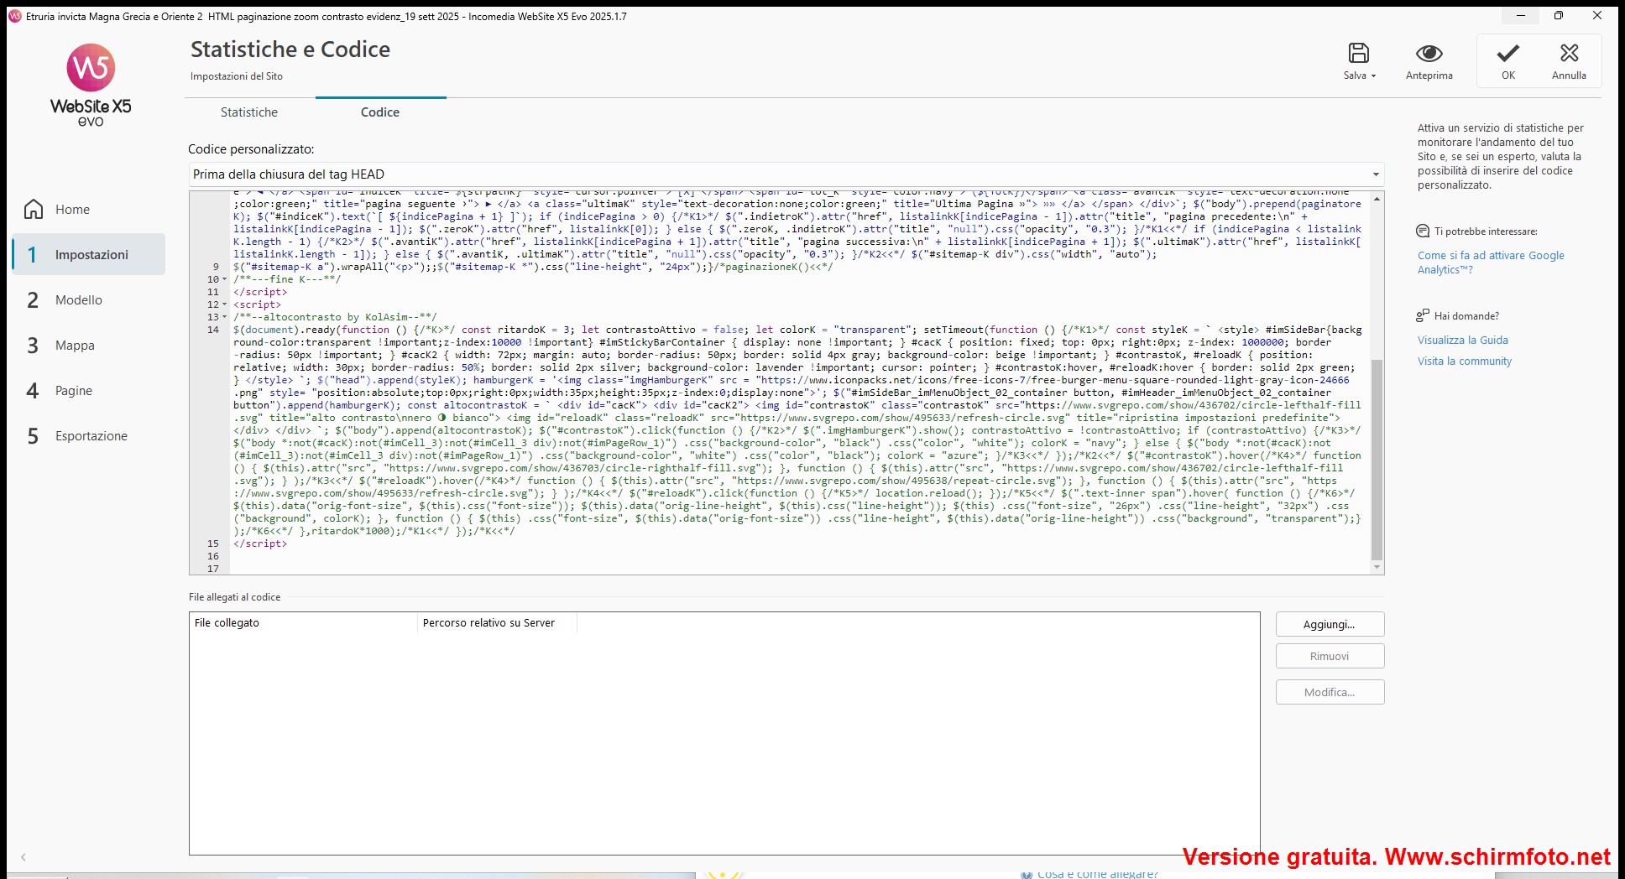Collapse code fold at line 12
The height and width of the screenshot is (879, 1625).
pyautogui.click(x=224, y=305)
